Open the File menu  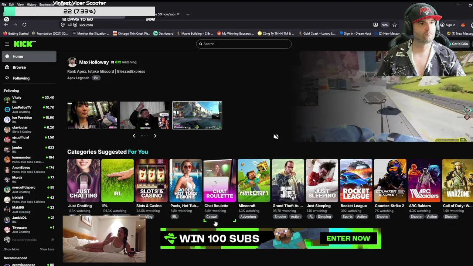click(4, 4)
